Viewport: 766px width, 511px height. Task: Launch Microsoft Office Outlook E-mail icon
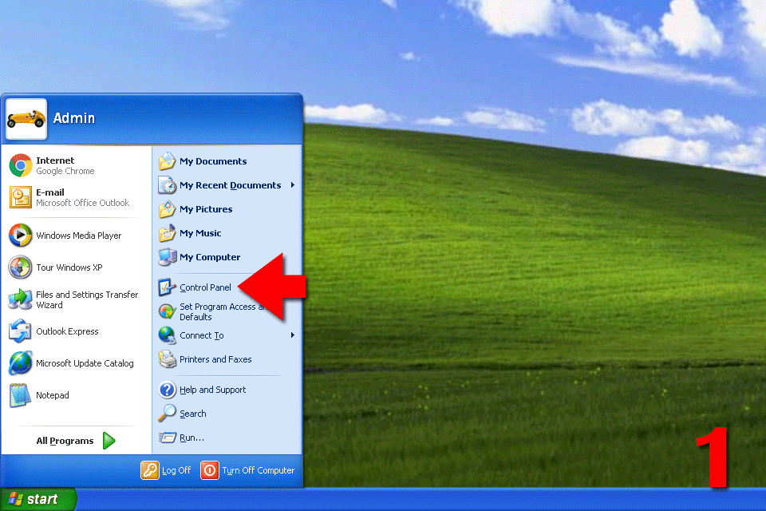tap(21, 197)
